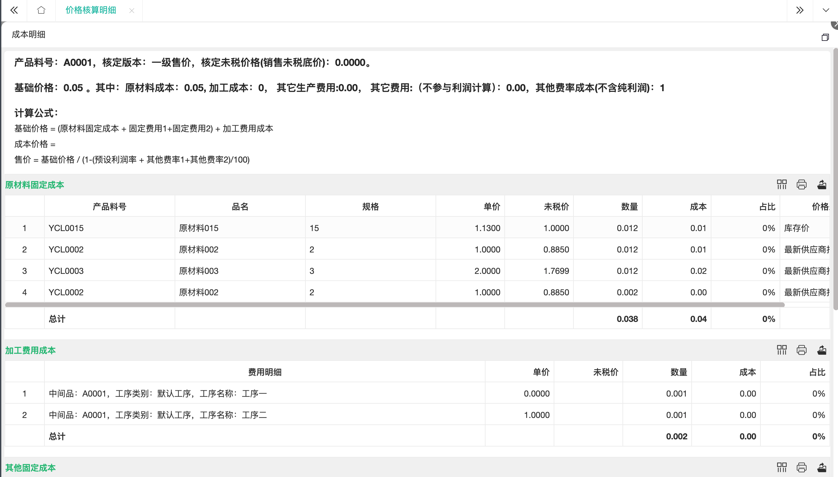Export the 加工费用成本 table
838x477 pixels.
click(821, 350)
